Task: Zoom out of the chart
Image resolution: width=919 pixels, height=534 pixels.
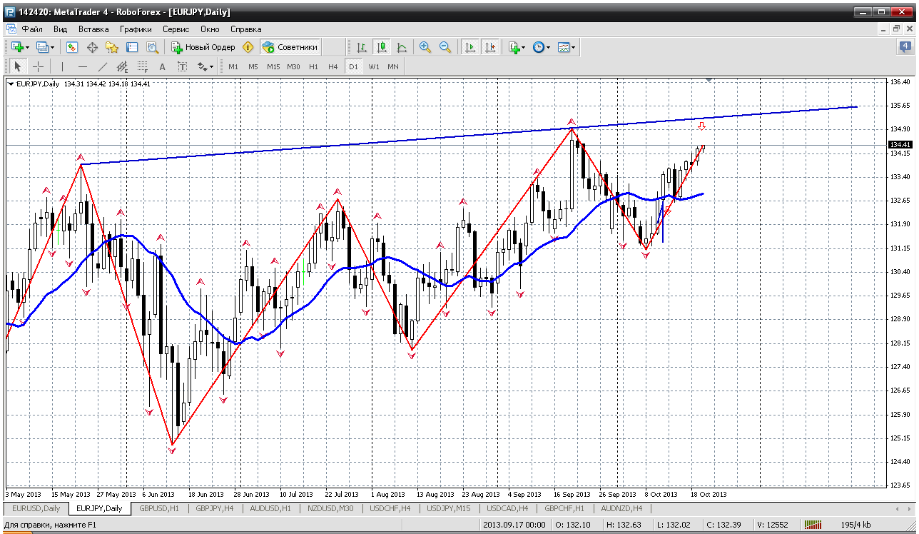Action: [445, 47]
